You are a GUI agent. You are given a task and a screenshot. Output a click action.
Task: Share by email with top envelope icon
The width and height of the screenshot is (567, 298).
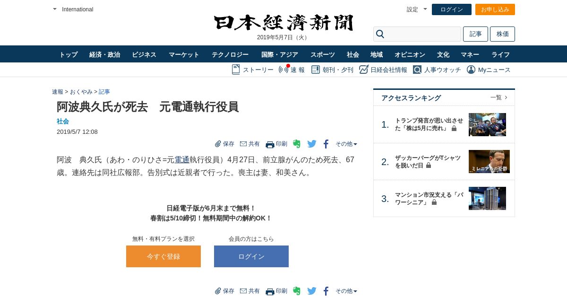[x=243, y=144]
